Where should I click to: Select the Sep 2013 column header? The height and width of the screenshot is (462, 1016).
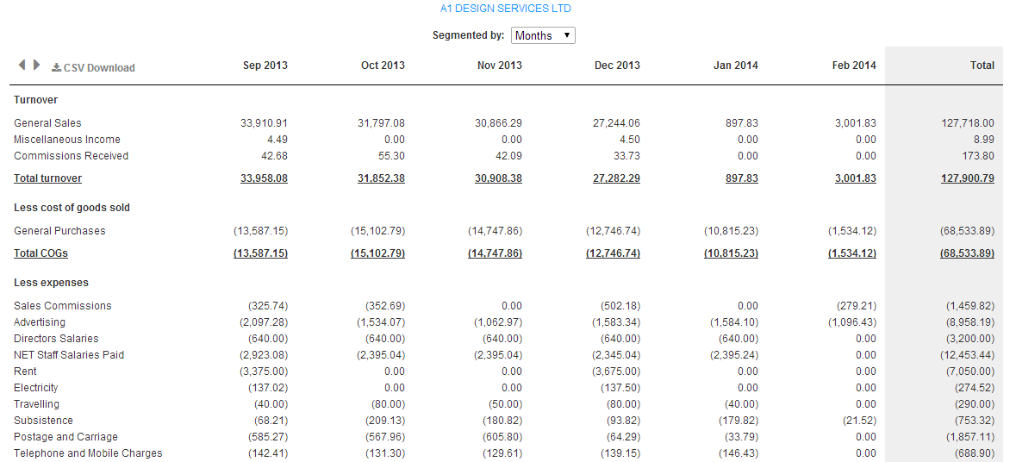point(265,66)
